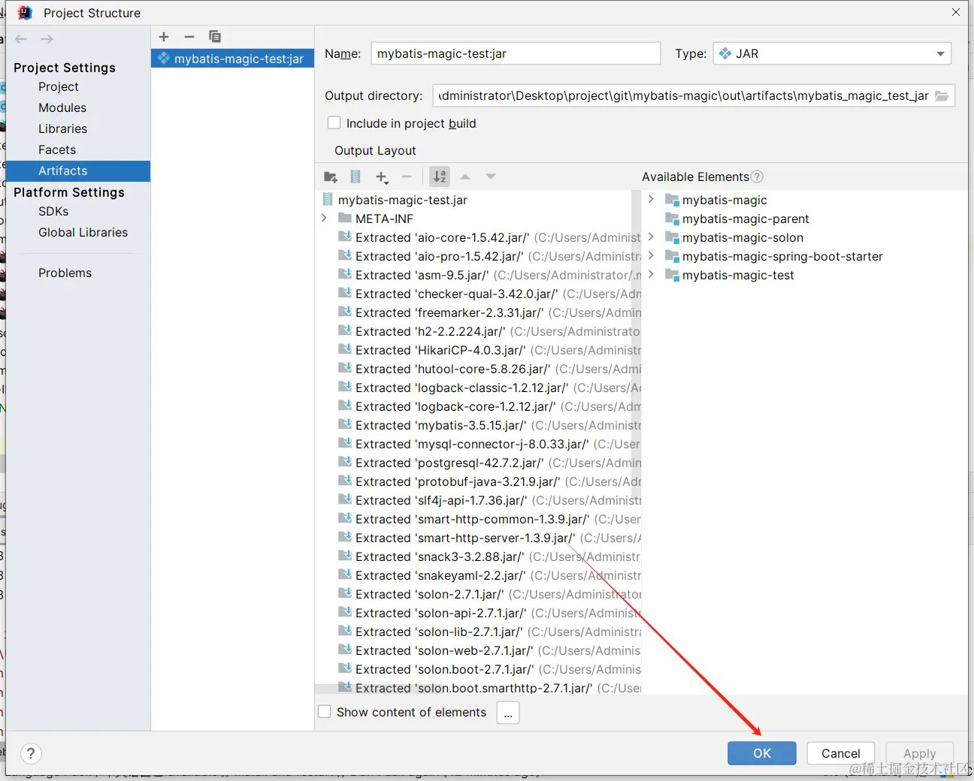Expand mybatis-magic-spring-boot-starter element
This screenshot has width=974, height=781.
(651, 256)
